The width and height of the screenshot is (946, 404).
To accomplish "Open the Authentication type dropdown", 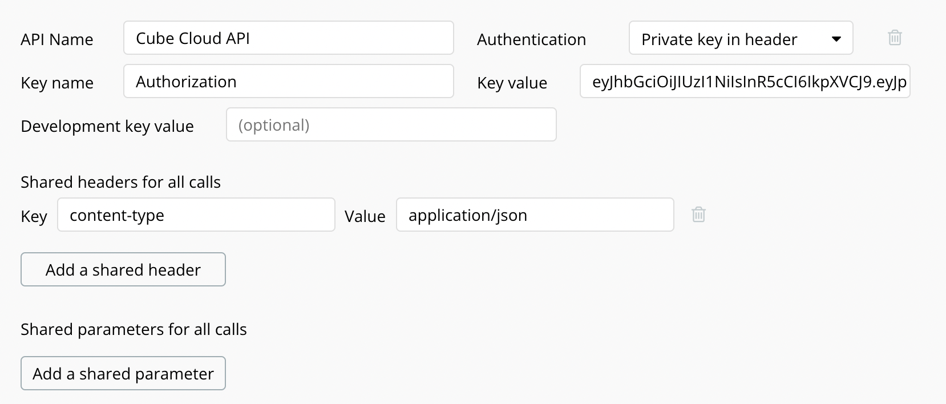I will 741,38.
